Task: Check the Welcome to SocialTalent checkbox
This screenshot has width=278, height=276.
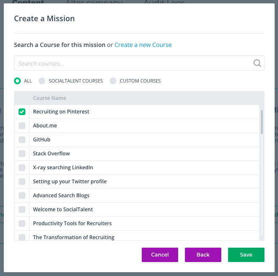Action: (22, 210)
